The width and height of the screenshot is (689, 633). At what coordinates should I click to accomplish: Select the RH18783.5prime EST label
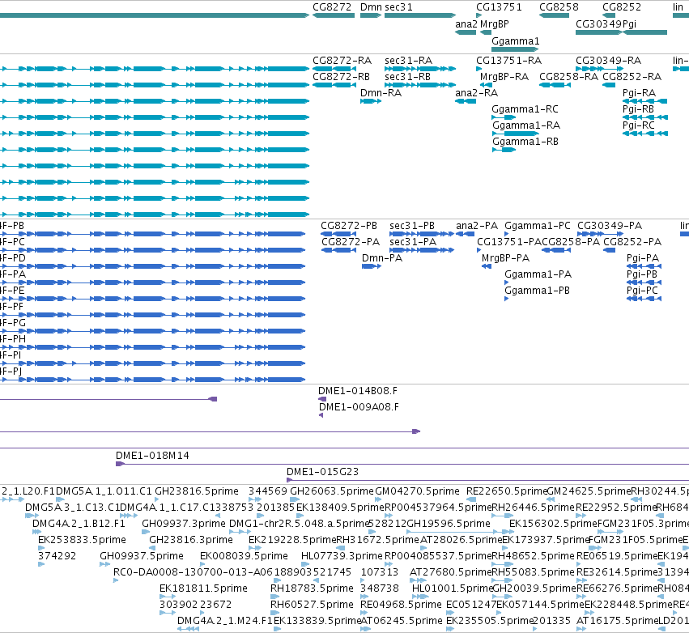pos(312,588)
